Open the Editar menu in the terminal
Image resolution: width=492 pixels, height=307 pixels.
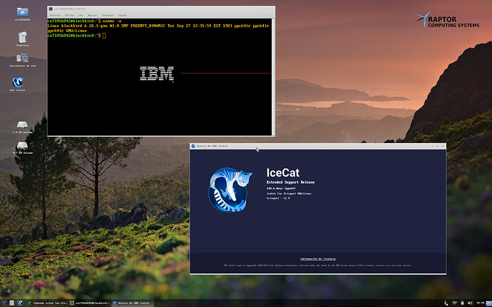[69, 15]
